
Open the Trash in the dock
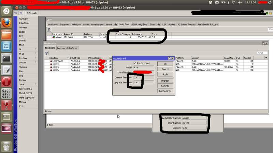pos(6,146)
